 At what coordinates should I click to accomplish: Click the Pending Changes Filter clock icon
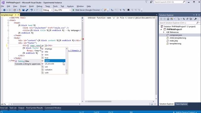tap(179, 19)
